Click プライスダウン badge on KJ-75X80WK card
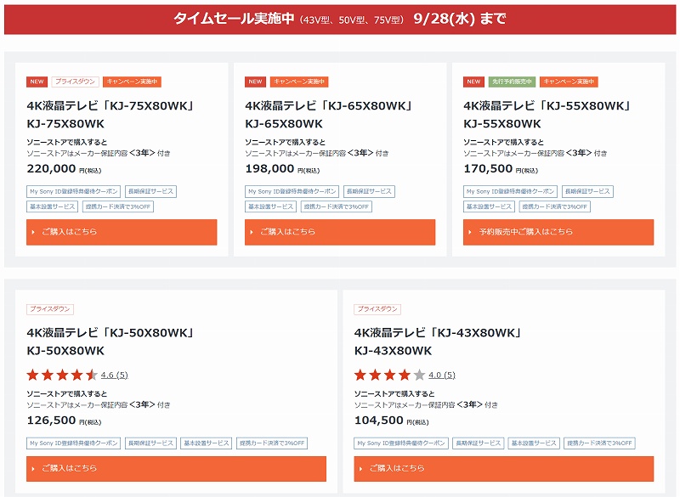 (x=75, y=82)
